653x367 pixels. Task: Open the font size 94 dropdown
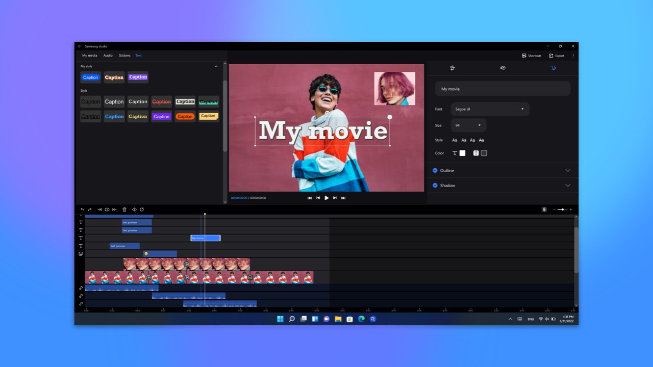468,125
